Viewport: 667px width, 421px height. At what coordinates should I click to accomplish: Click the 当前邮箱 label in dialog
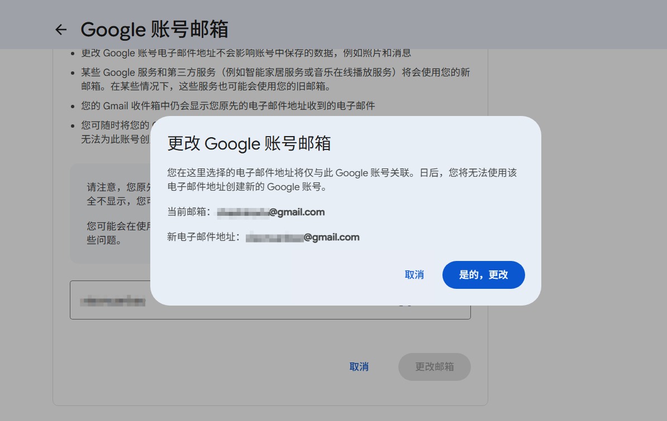click(x=189, y=212)
